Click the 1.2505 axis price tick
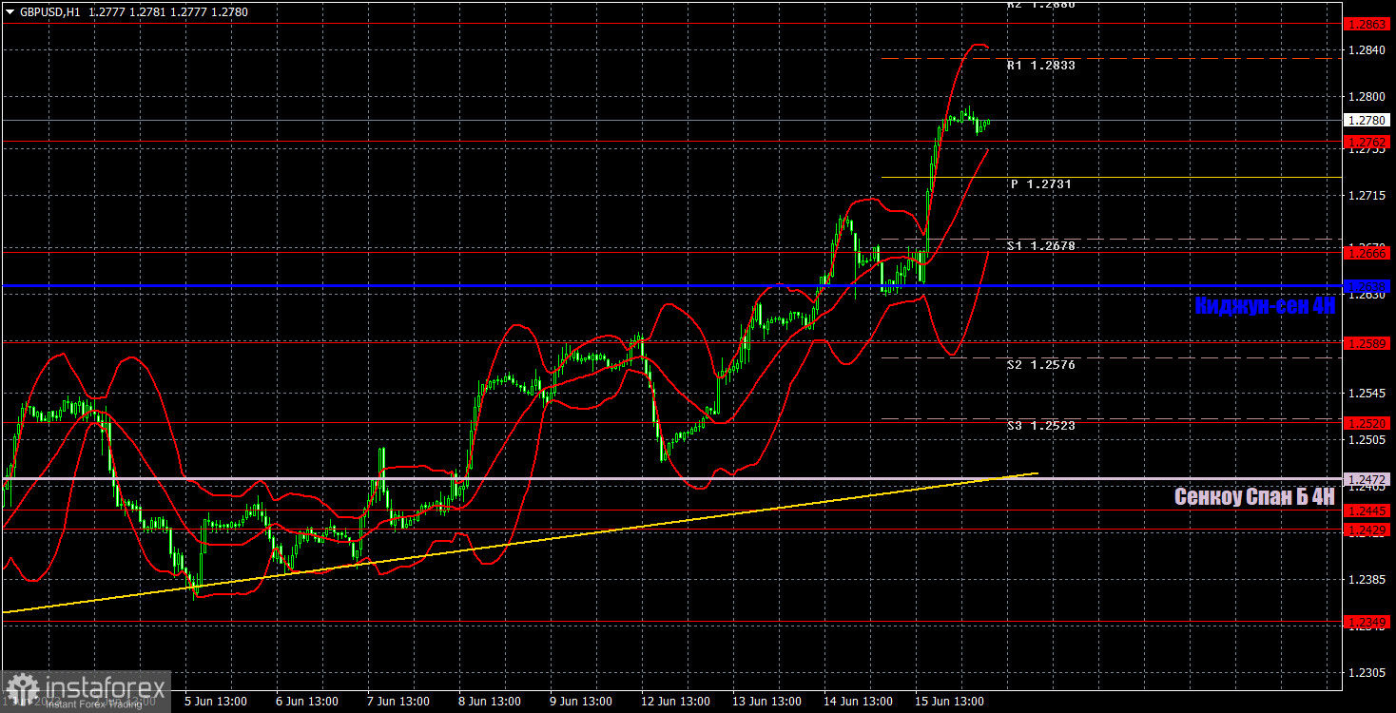 [1367, 441]
